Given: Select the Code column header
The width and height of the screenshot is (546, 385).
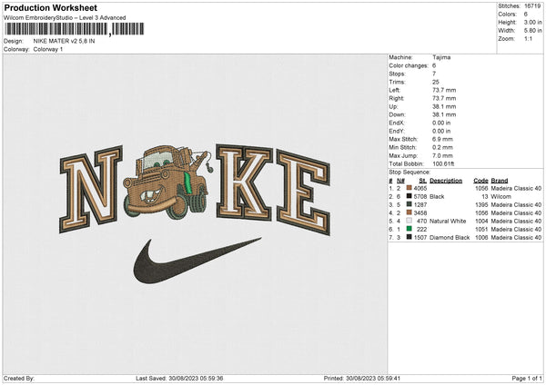Looking at the screenshot, I should coord(480,181).
